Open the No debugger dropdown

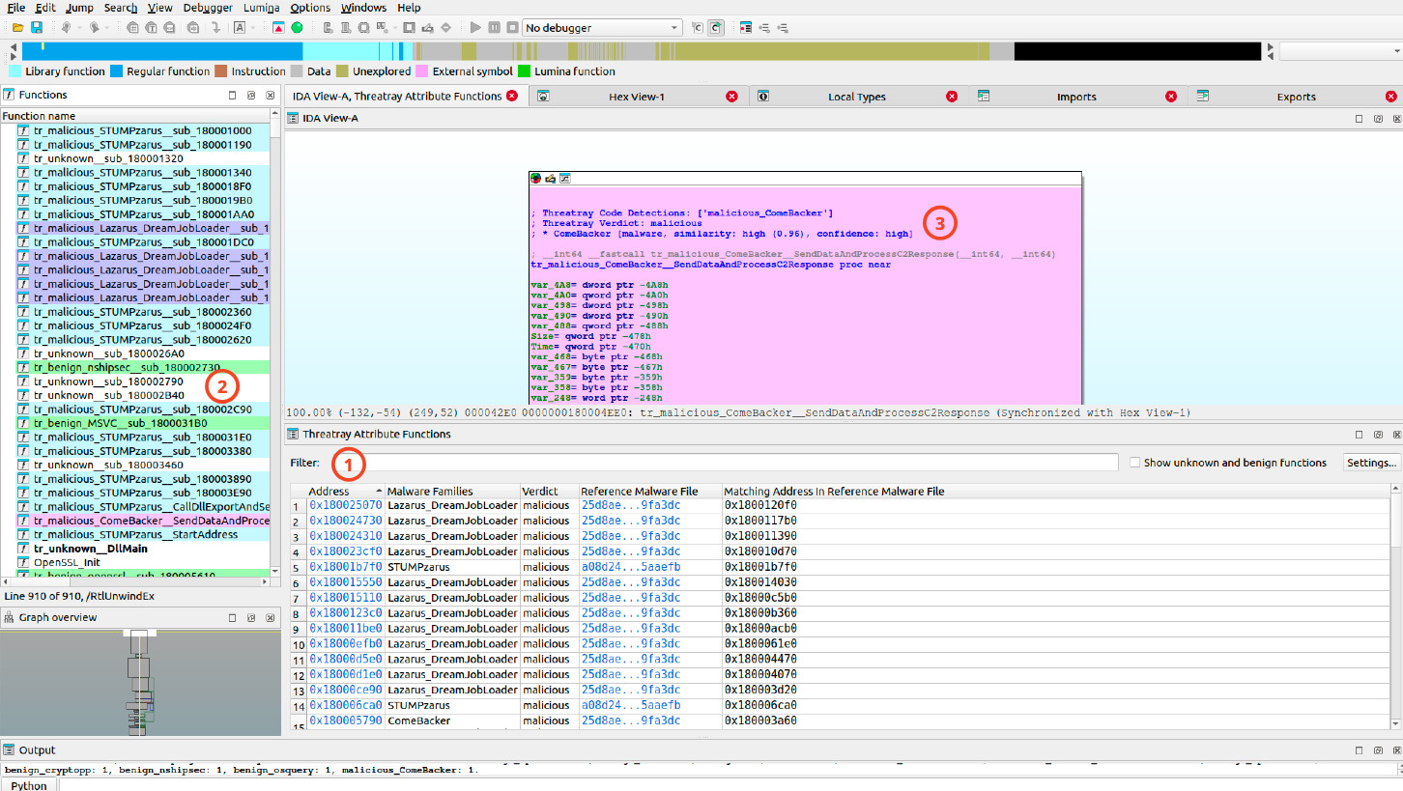[x=602, y=28]
